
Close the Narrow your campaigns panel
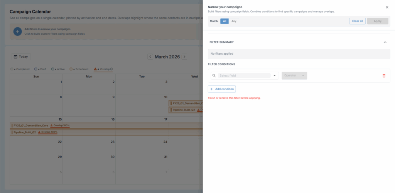coord(387,7)
